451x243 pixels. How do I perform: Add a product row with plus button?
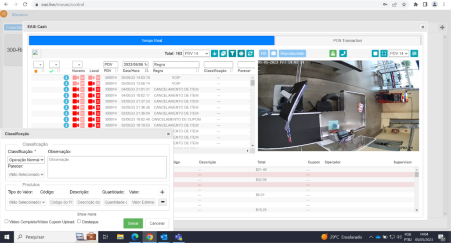(x=162, y=192)
